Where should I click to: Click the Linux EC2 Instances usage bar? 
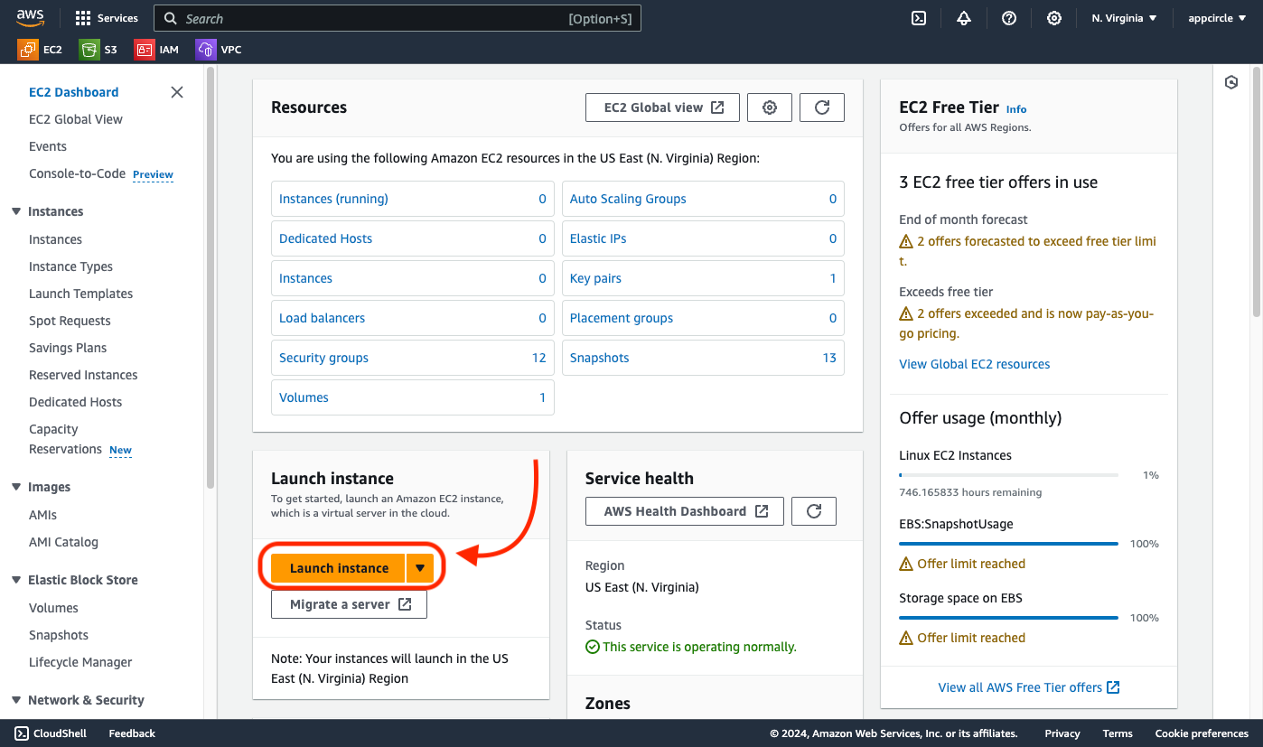coord(1009,475)
